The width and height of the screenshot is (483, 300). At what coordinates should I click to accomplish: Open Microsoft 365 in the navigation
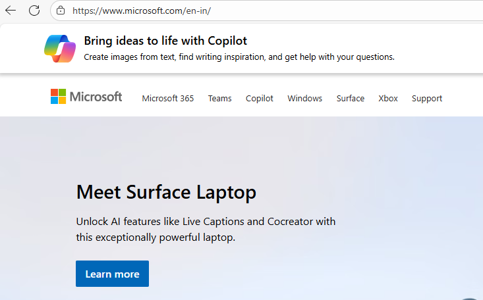point(168,99)
